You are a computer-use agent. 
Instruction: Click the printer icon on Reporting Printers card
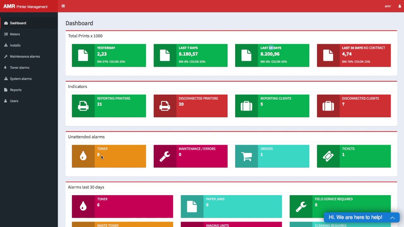pos(83,106)
